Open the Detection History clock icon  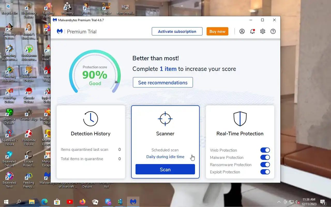[x=91, y=119]
